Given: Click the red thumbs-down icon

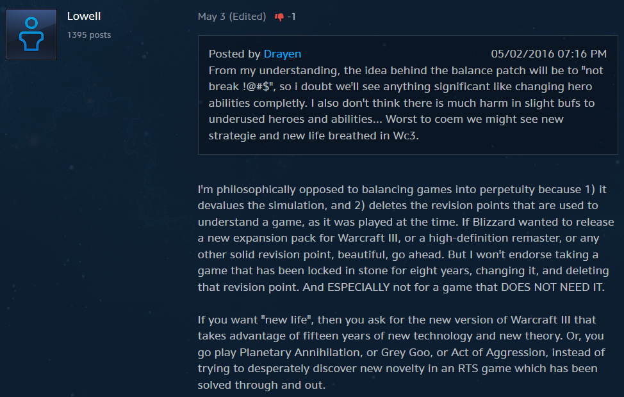Looking at the screenshot, I should (279, 17).
